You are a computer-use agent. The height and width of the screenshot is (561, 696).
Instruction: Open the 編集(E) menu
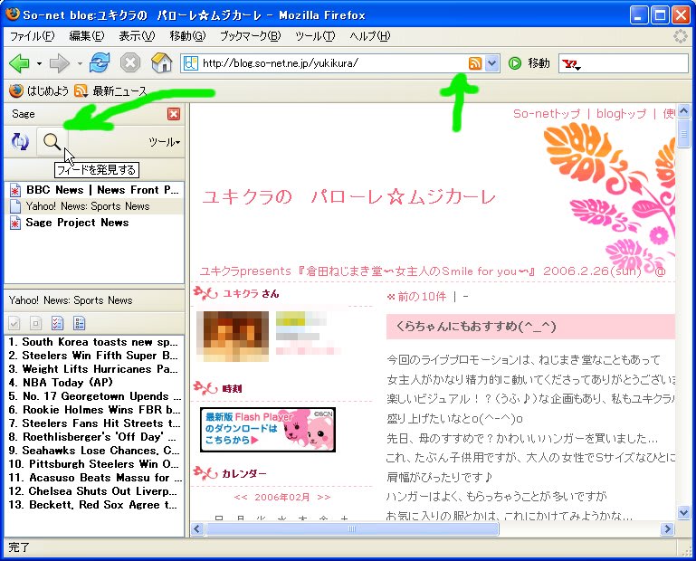pyautogui.click(x=87, y=36)
